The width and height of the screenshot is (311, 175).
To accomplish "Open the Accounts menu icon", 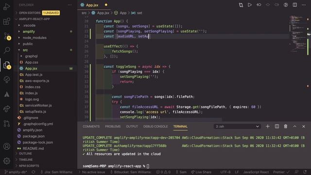I will [x=7, y=146].
